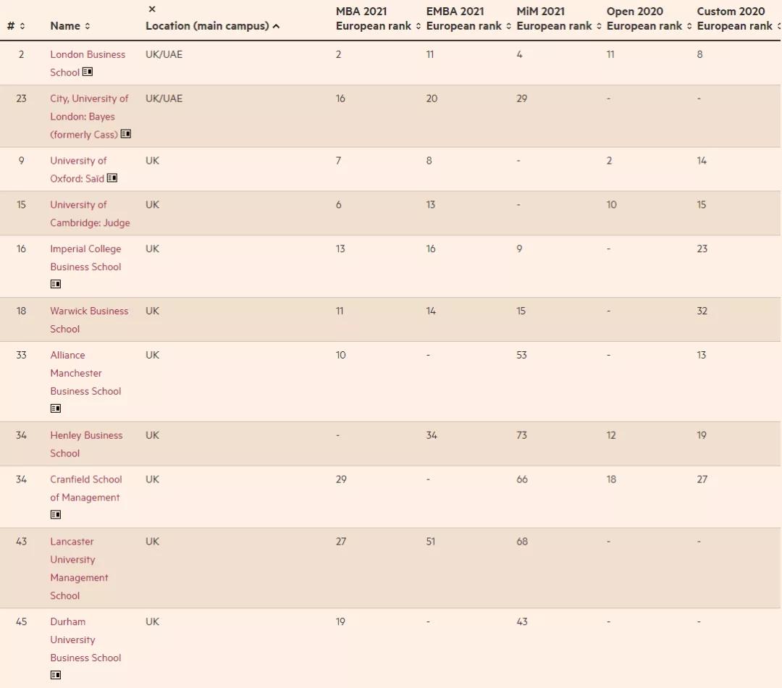The height and width of the screenshot is (688, 782).
Task: Open the profile icon under Alliance Manchester Business School
Action: [56, 408]
